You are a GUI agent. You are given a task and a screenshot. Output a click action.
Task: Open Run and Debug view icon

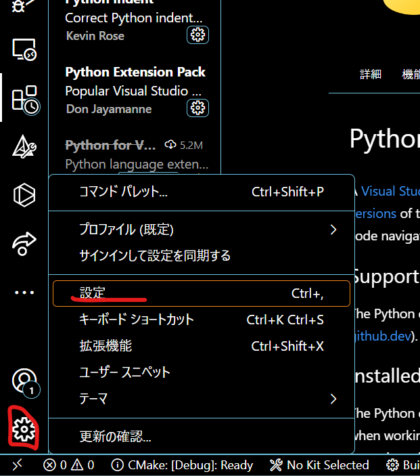pyautogui.click(x=23, y=5)
